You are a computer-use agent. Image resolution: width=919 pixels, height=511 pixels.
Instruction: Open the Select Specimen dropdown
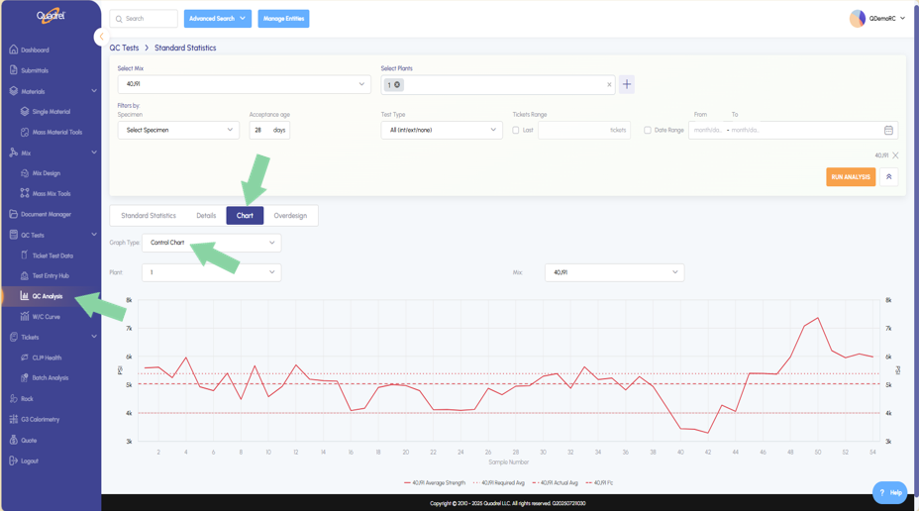click(178, 130)
